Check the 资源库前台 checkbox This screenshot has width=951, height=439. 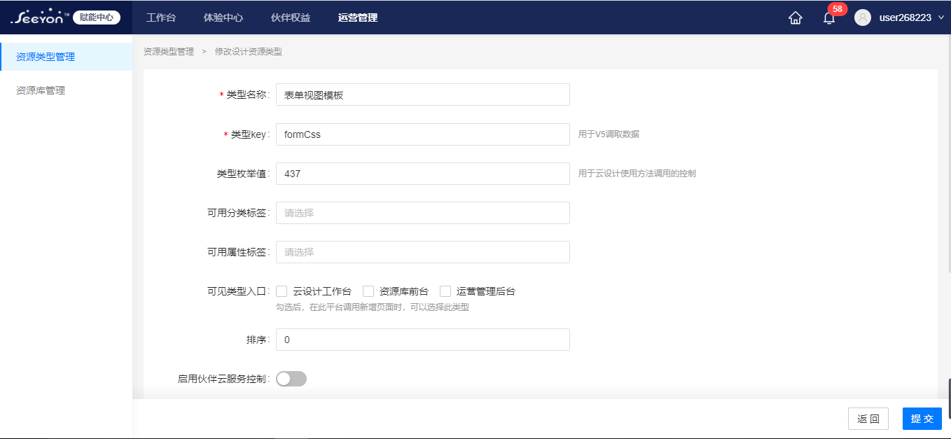(x=368, y=291)
